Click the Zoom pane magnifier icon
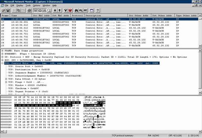The image size is (202, 138). point(49,10)
